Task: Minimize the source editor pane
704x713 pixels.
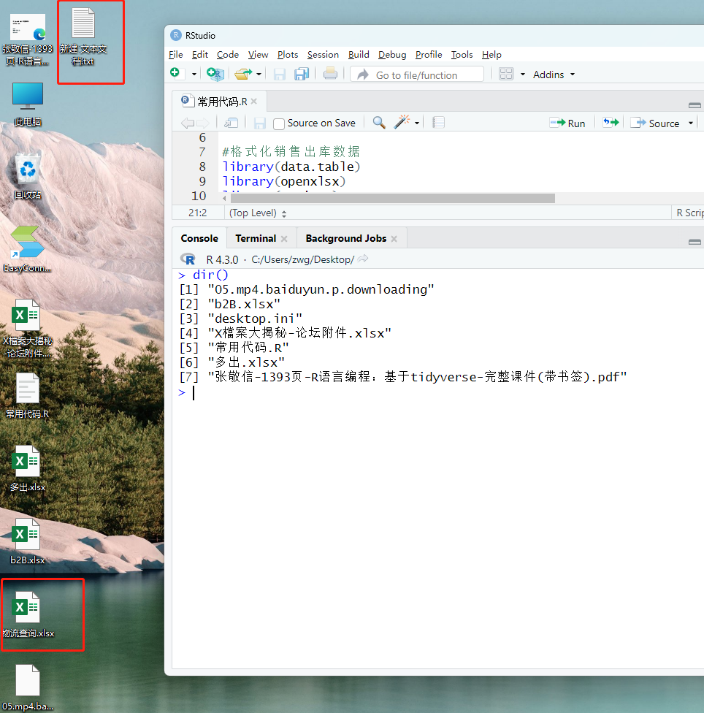Action: click(x=695, y=105)
